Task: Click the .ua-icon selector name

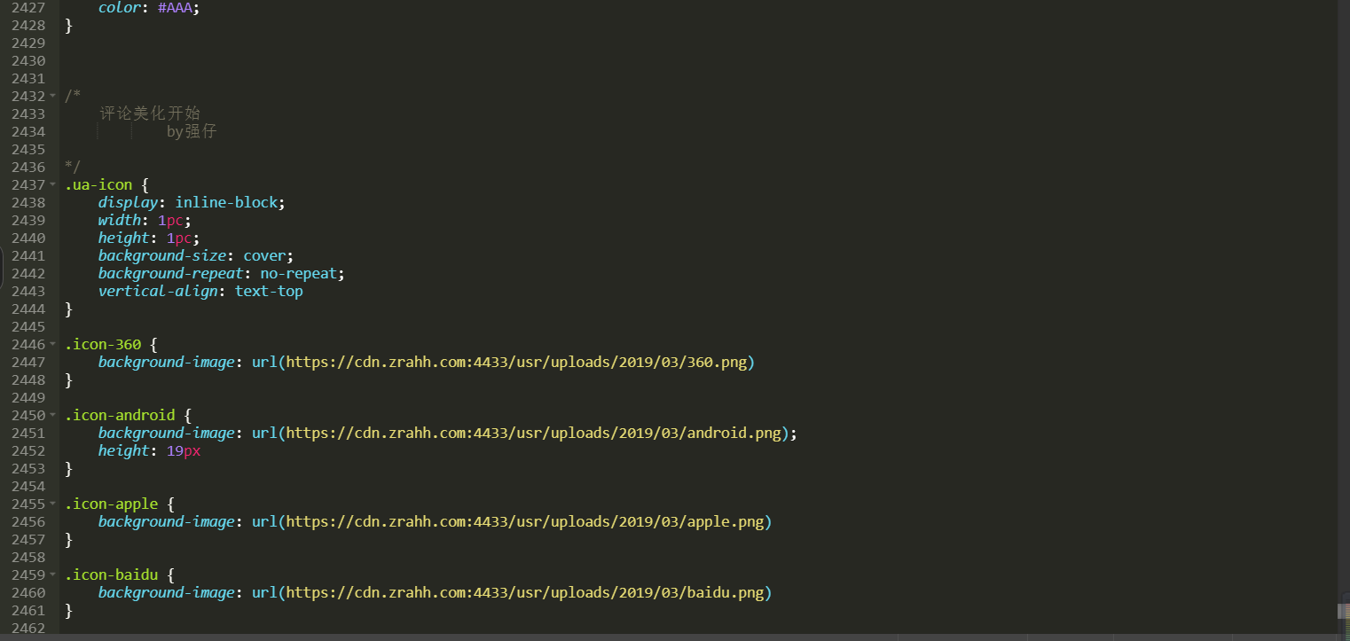Action: pyautogui.click(x=98, y=184)
